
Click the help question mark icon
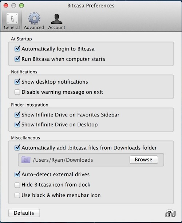(170, 213)
